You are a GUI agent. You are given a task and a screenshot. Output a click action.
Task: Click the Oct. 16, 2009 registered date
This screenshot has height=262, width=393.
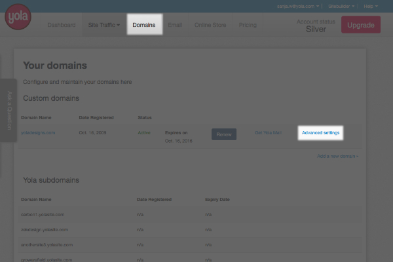pos(92,132)
